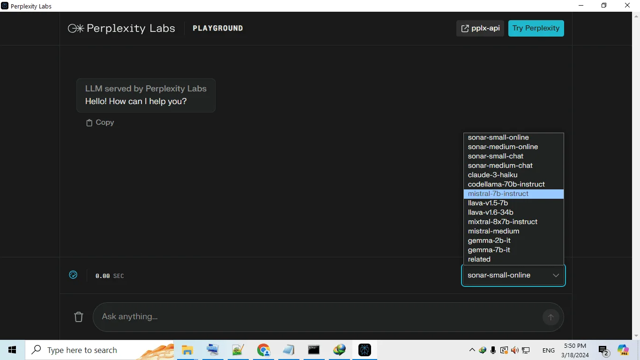Choose llava-v1.5-7b from the model list
Screen dimensions: 640x360
pos(513,203)
